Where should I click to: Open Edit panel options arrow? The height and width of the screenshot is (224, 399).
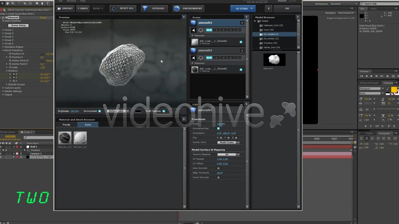coord(246,105)
